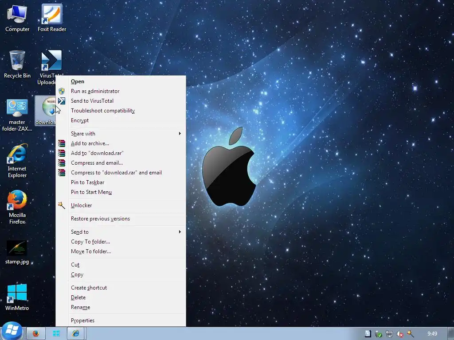Expand the Send to submenu

pos(121,232)
